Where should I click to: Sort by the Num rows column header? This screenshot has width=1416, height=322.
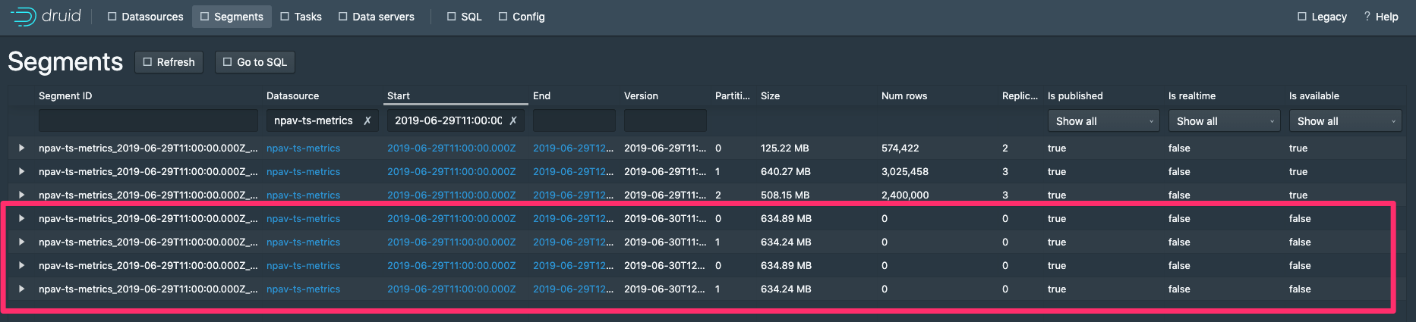(x=904, y=95)
